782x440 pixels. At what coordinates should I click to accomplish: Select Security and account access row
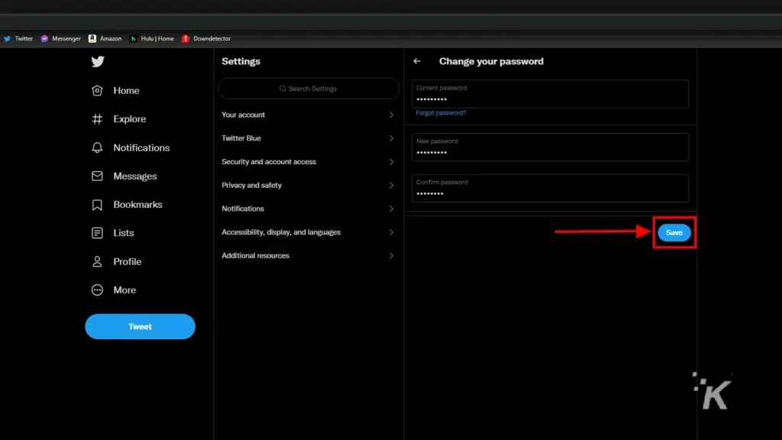tap(309, 162)
